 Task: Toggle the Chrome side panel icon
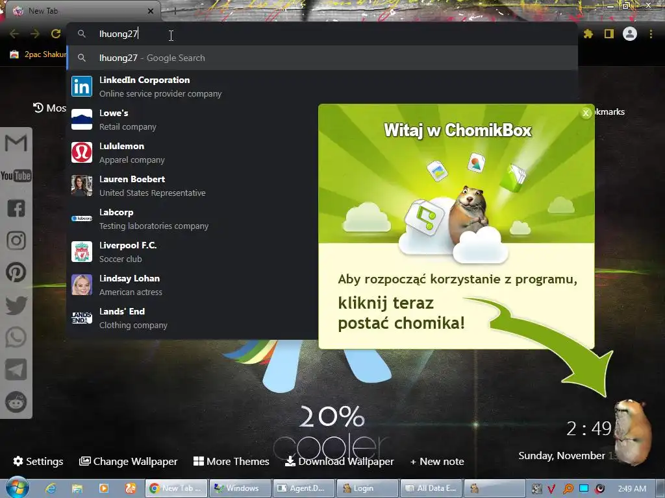click(x=609, y=34)
